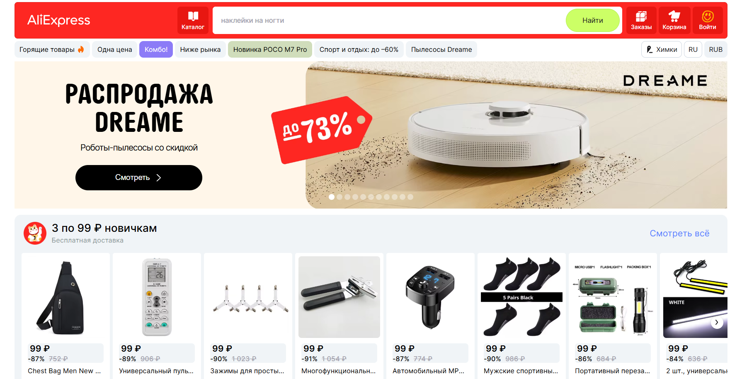Click next arrow in product carousel
The width and height of the screenshot is (742, 379).
click(717, 322)
